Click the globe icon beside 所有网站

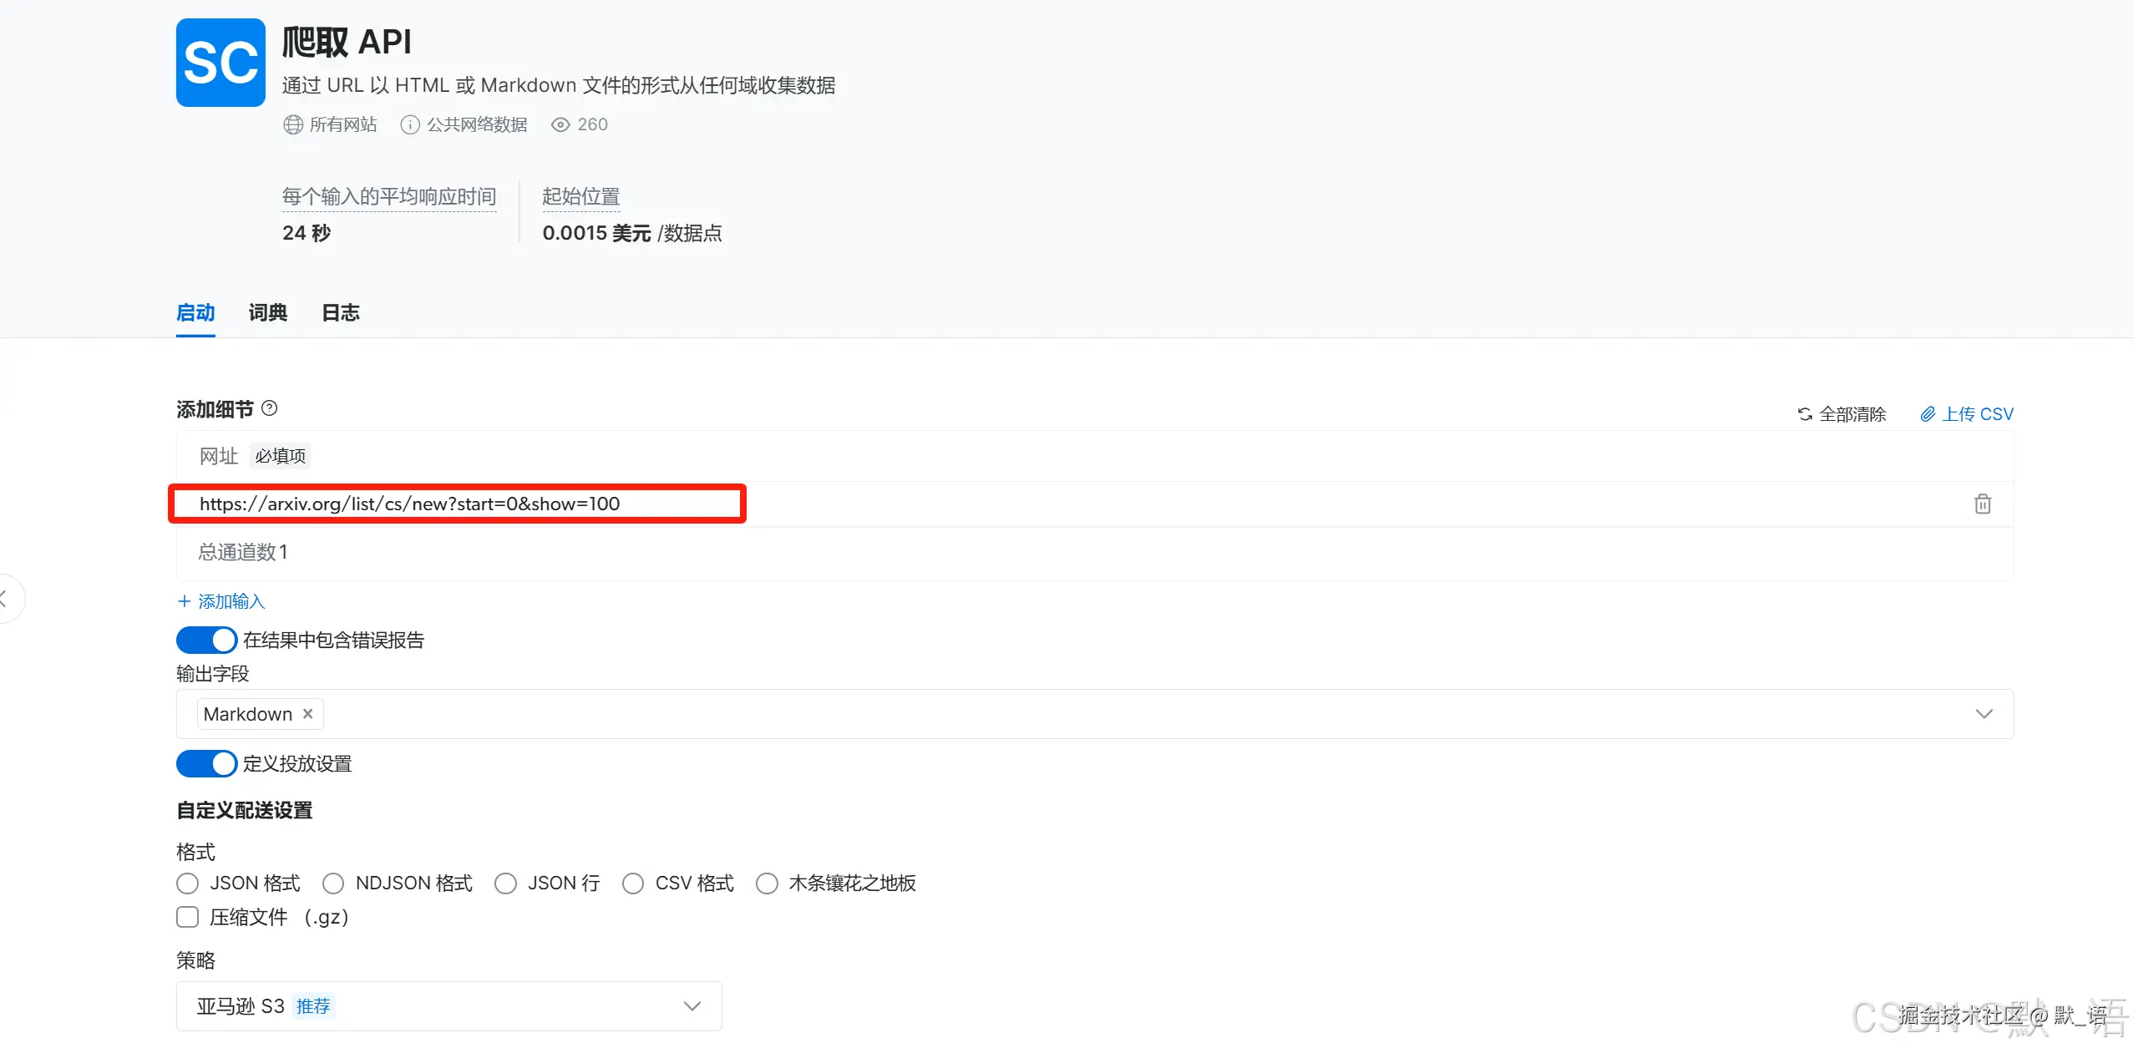click(x=291, y=124)
